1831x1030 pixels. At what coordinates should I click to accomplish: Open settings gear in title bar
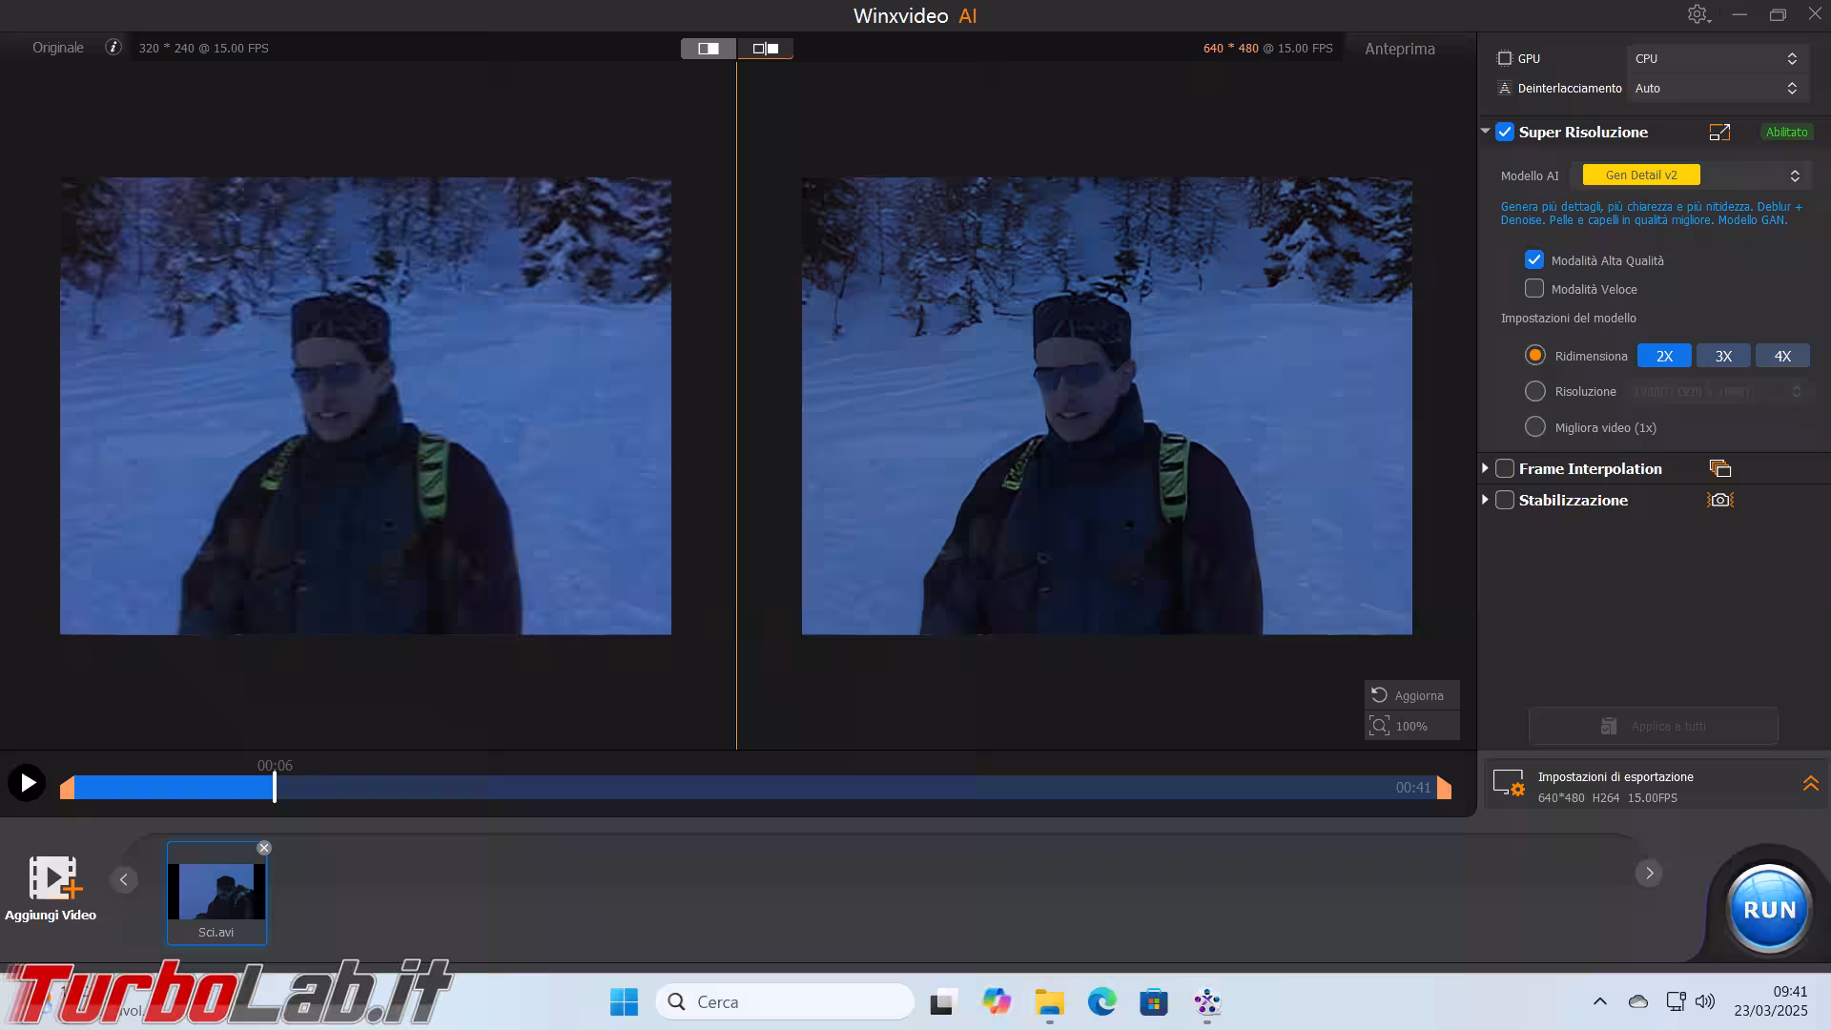coord(1697,14)
